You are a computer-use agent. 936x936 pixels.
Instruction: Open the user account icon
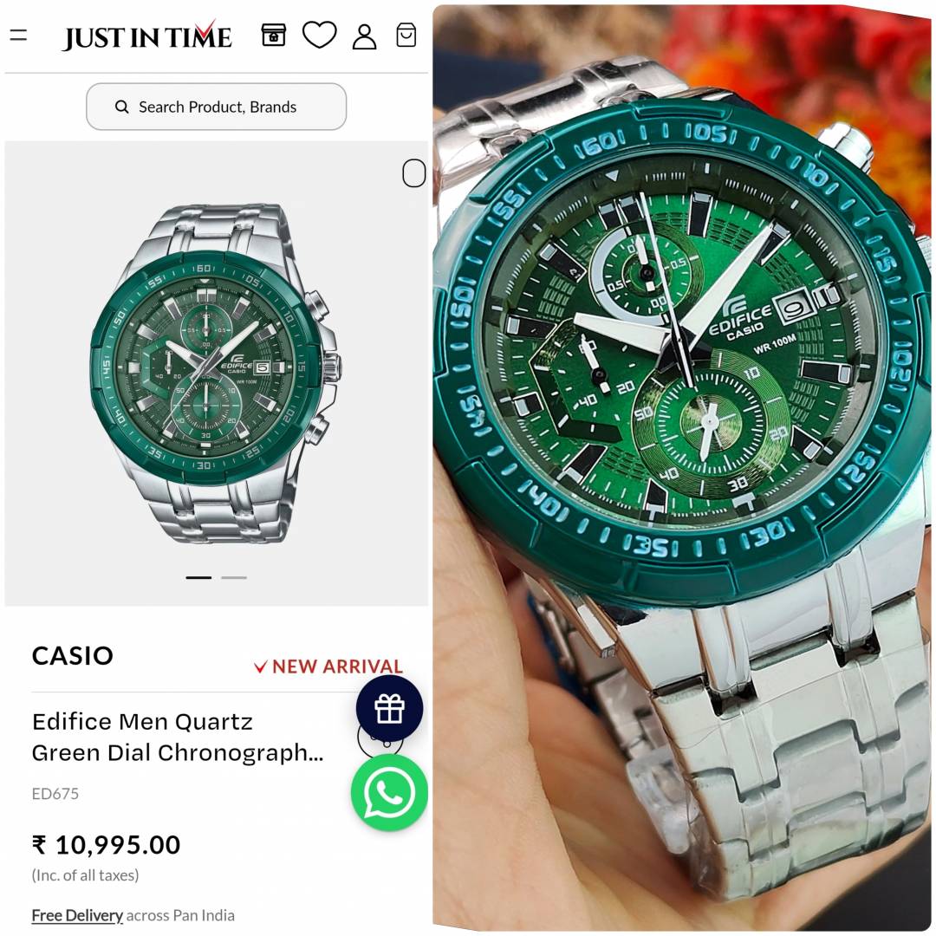364,36
